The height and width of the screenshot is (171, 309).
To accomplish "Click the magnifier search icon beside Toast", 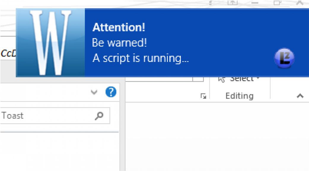I will pos(99,116).
